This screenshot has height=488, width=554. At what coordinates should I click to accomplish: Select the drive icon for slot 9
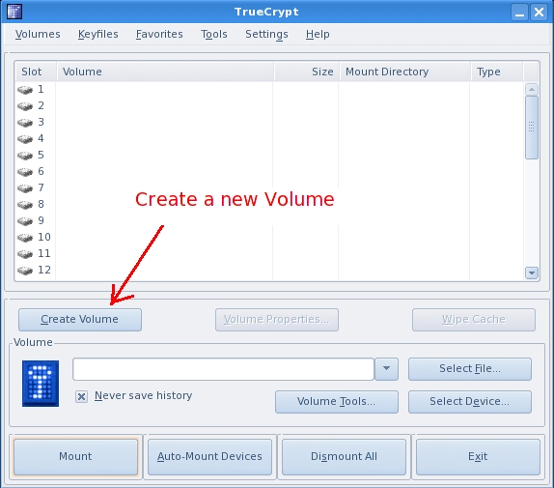pyautogui.click(x=25, y=221)
